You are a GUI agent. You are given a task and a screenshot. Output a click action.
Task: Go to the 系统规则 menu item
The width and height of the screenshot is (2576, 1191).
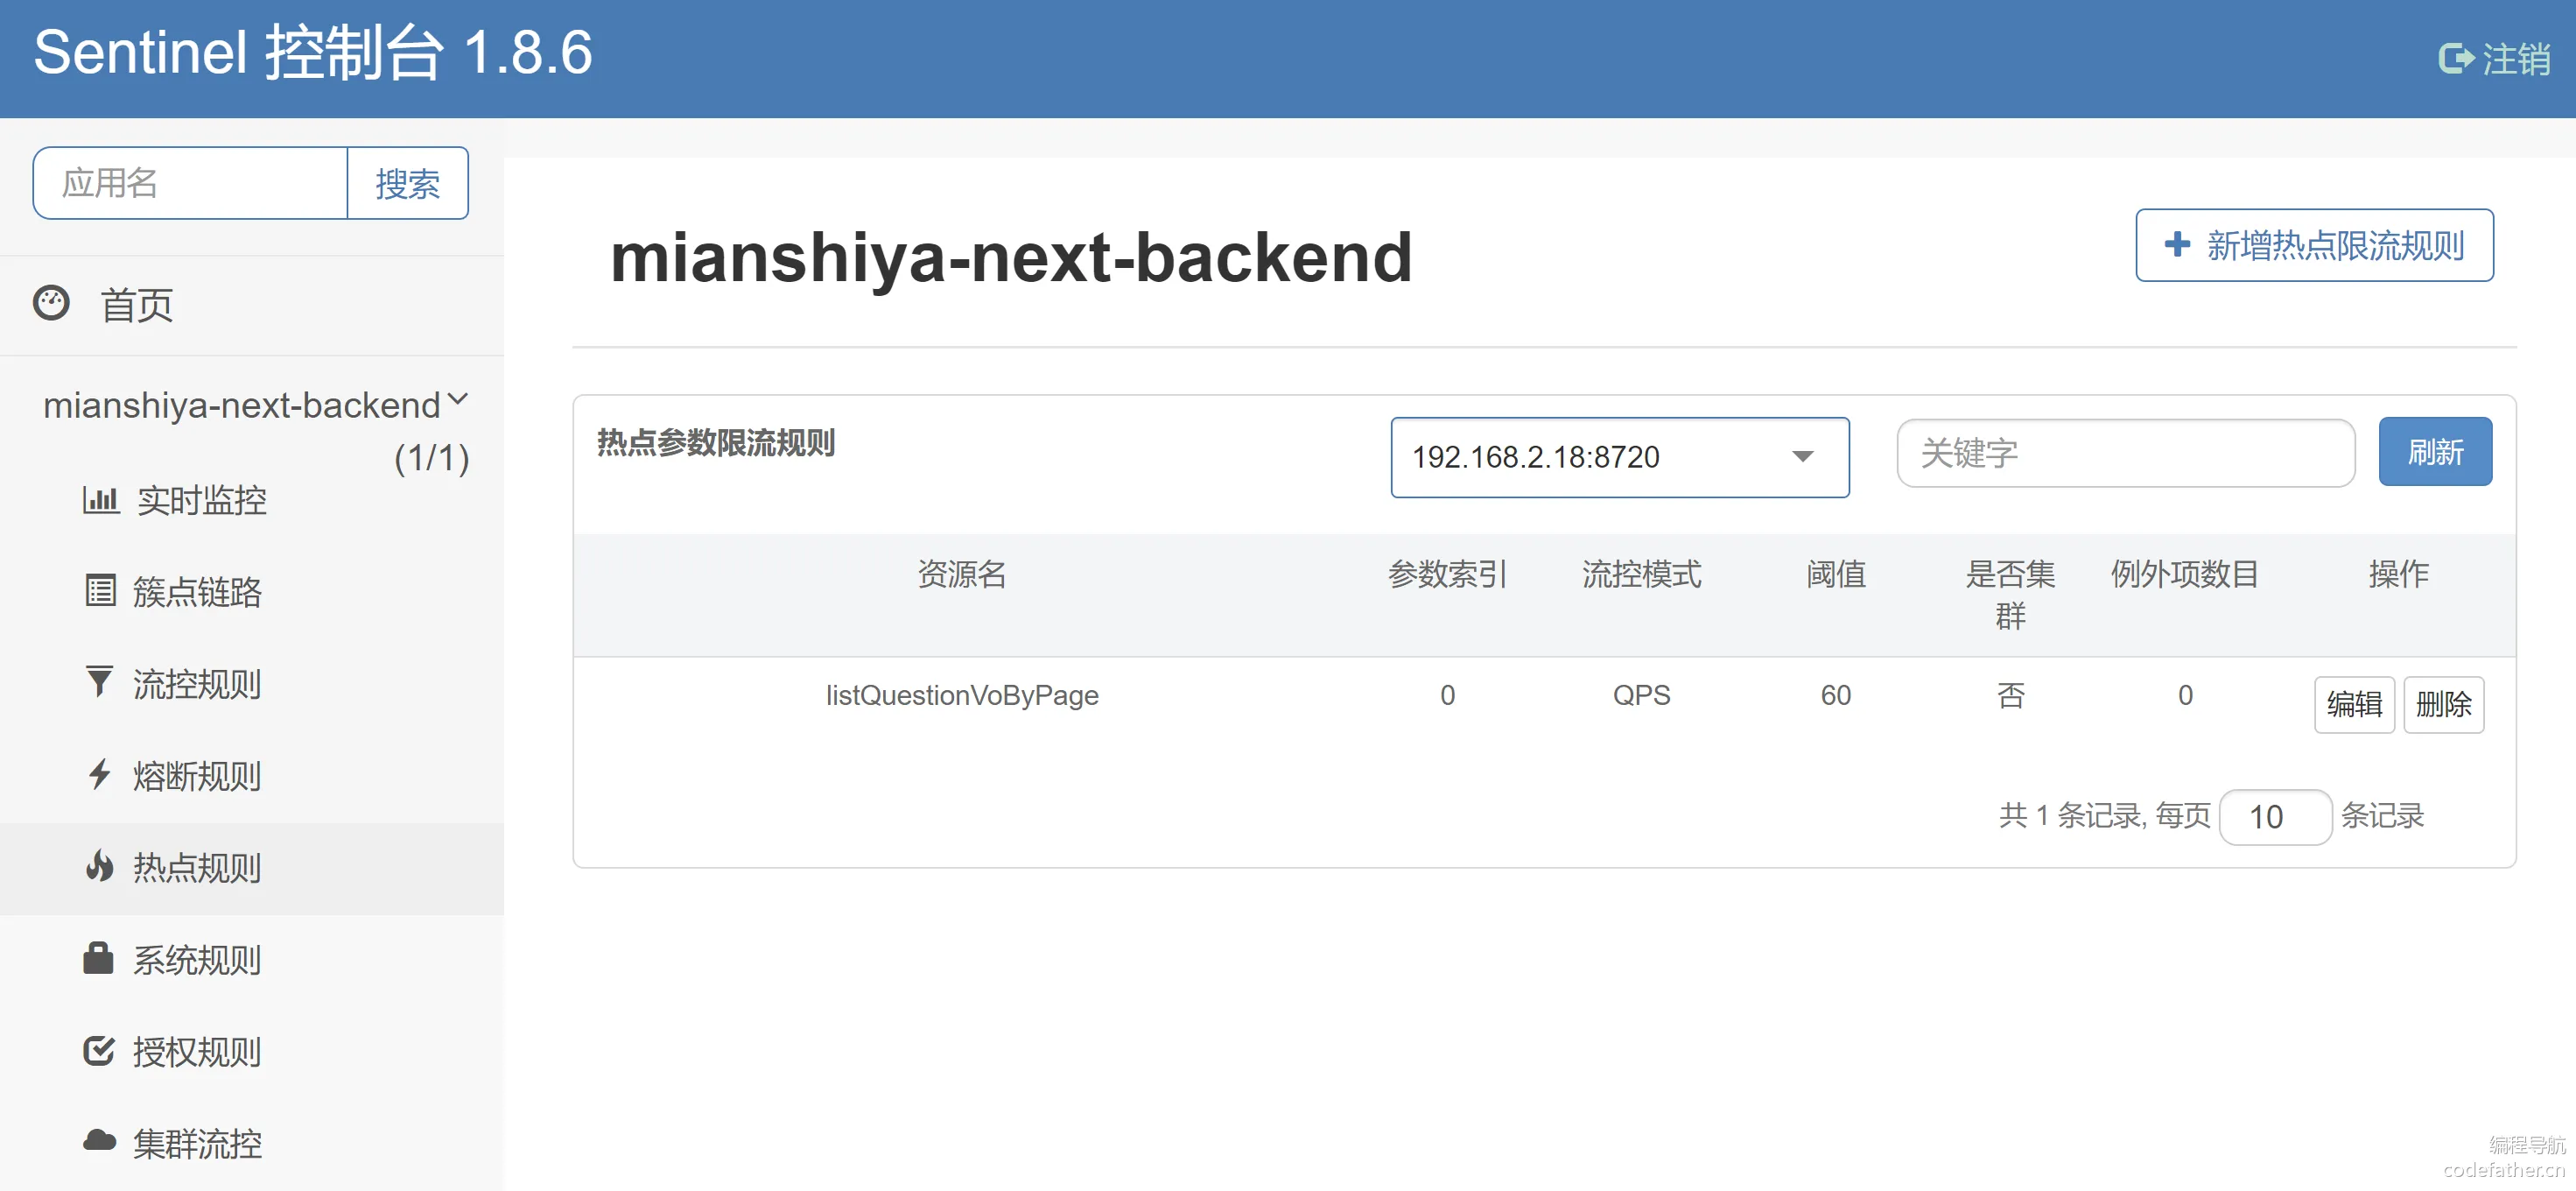197,960
